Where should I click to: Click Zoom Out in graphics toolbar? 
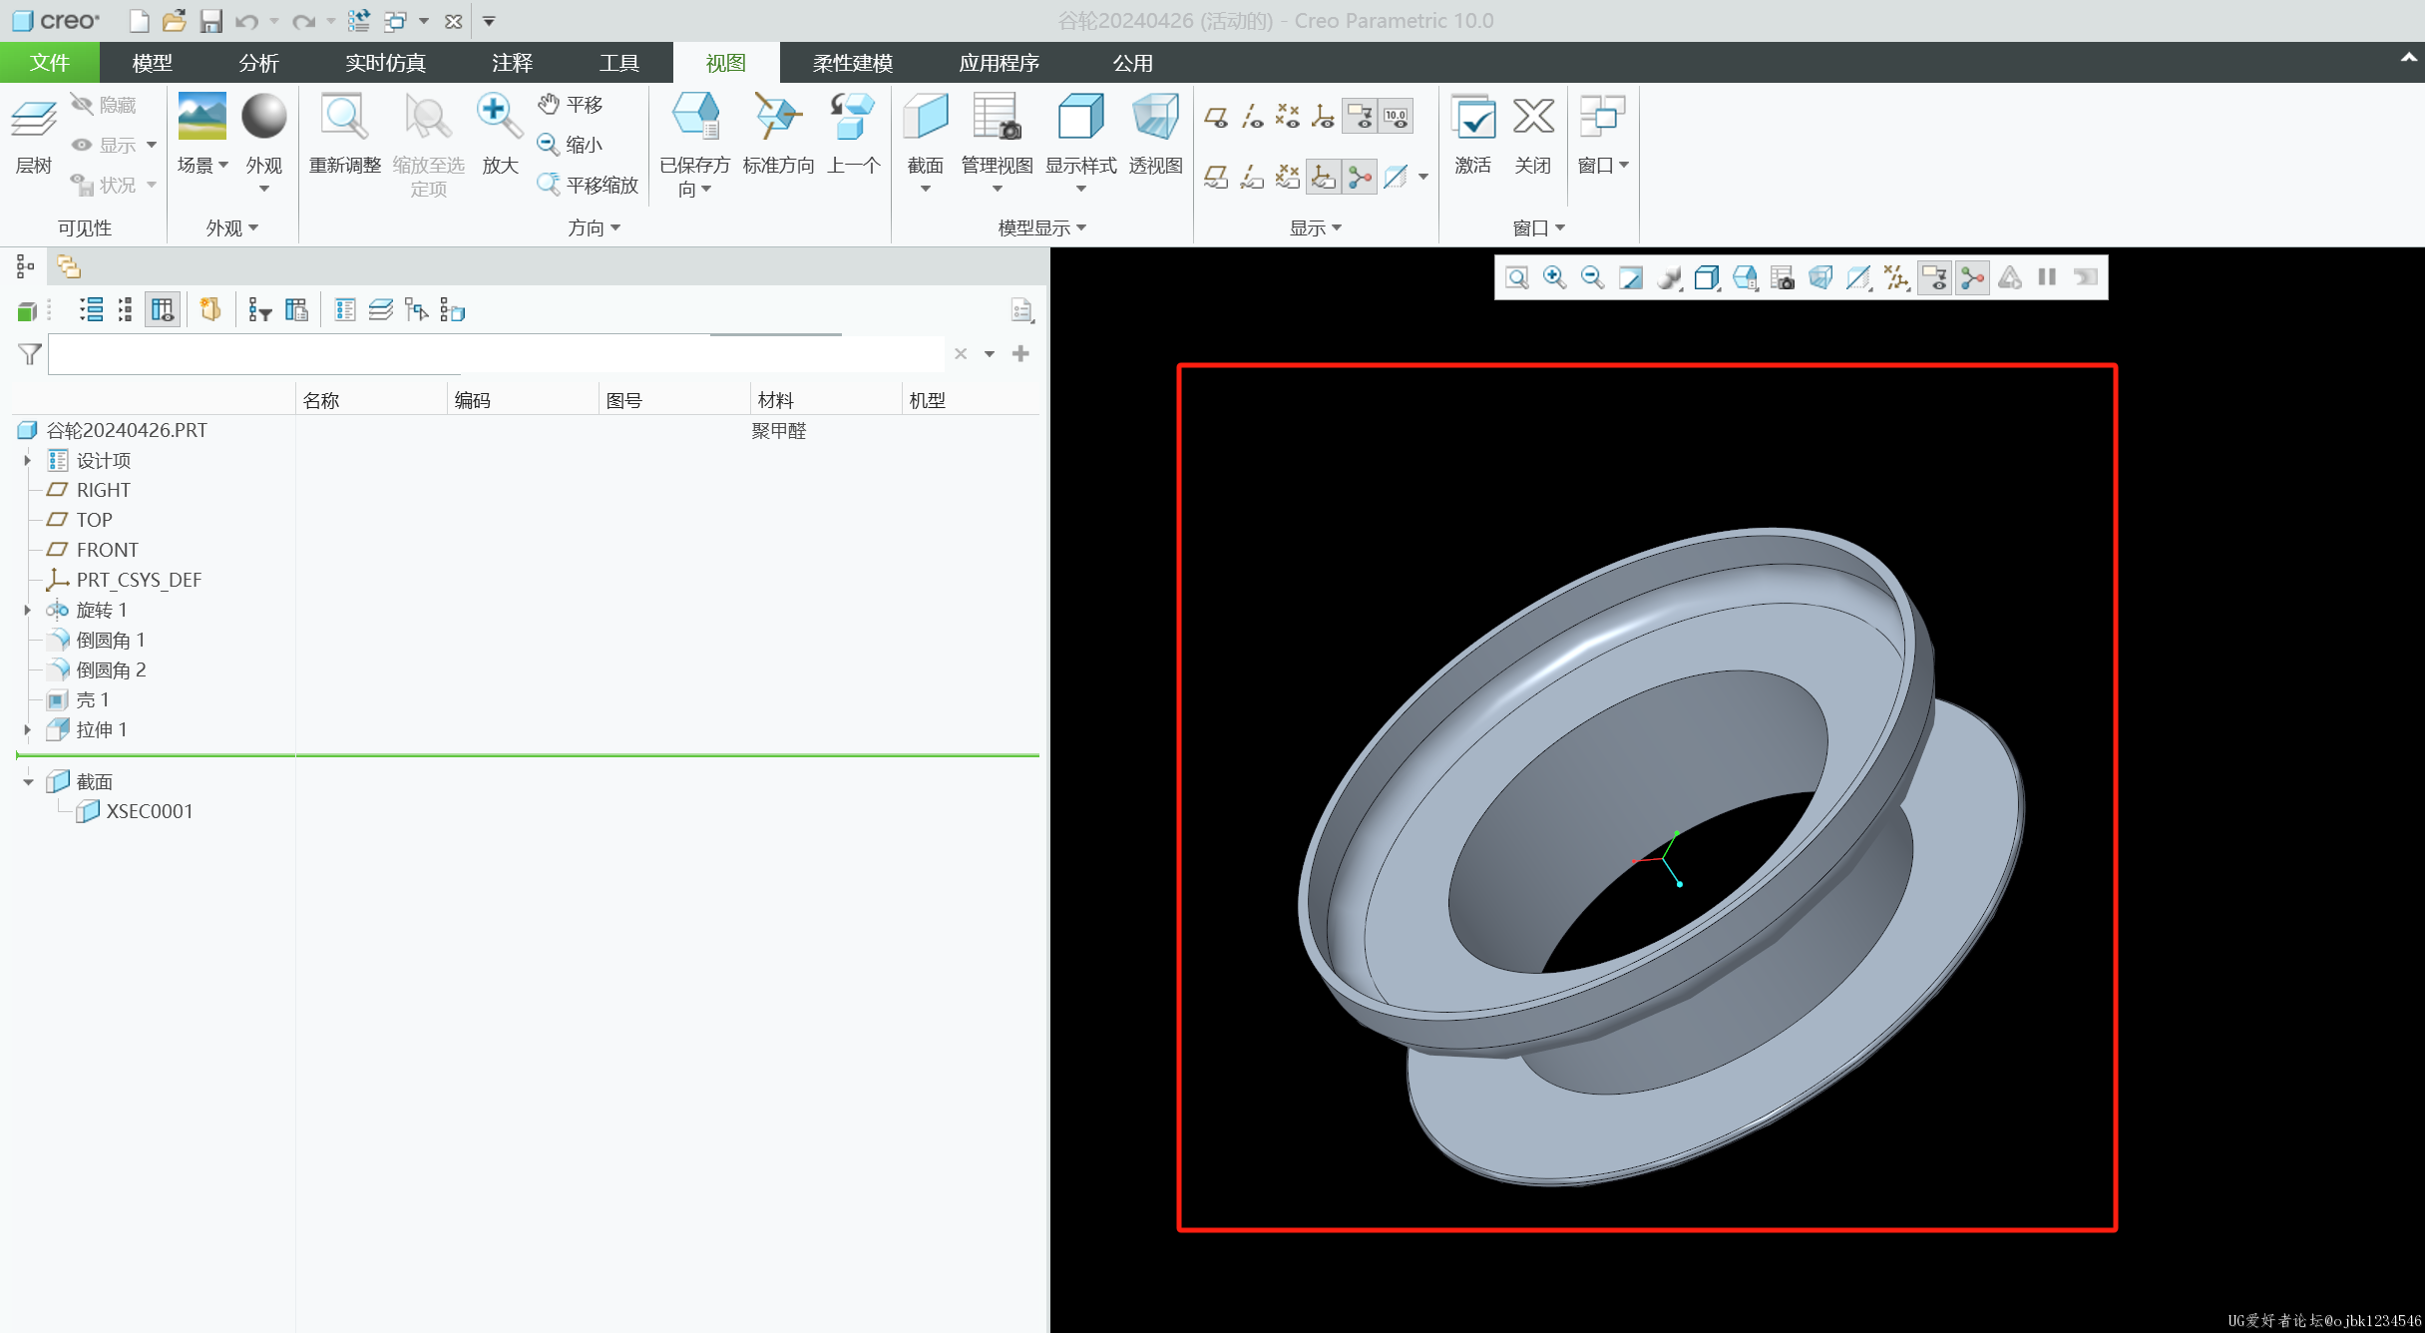pyautogui.click(x=1592, y=277)
